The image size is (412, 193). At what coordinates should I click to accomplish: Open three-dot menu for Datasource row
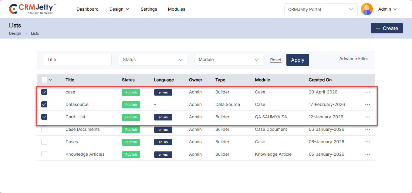pyautogui.click(x=367, y=105)
